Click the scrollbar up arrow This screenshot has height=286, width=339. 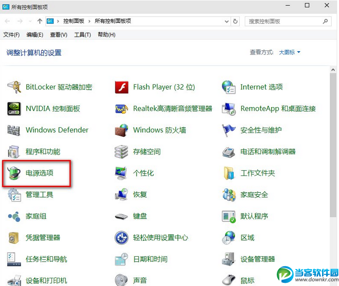click(333, 70)
